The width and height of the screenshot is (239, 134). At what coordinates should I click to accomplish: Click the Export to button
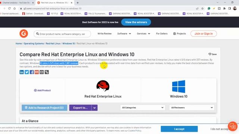pos(80,108)
